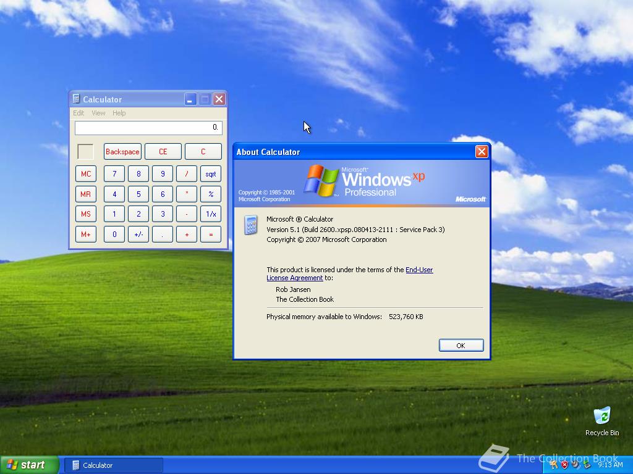Click the C clear button on Calculator
The height and width of the screenshot is (474, 633).
coord(203,152)
